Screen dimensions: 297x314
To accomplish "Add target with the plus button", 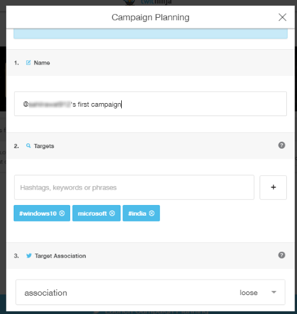I will click(273, 187).
